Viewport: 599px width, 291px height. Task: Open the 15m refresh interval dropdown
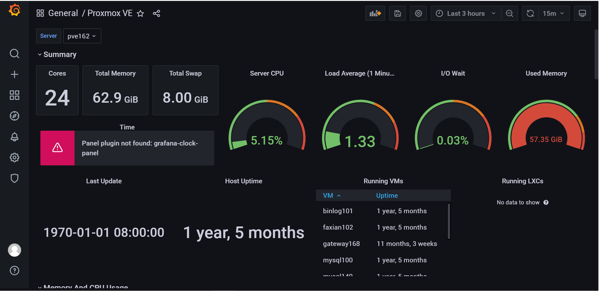point(553,13)
